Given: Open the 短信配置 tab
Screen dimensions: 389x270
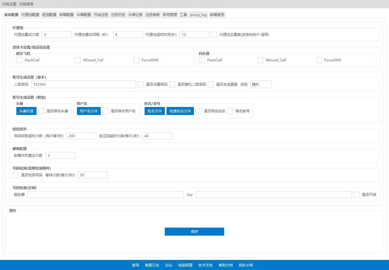Looking at the screenshot, I should (49, 15).
